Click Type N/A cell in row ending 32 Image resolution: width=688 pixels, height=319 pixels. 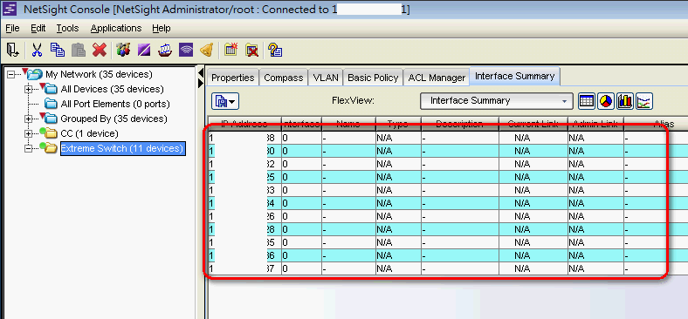[398, 165]
